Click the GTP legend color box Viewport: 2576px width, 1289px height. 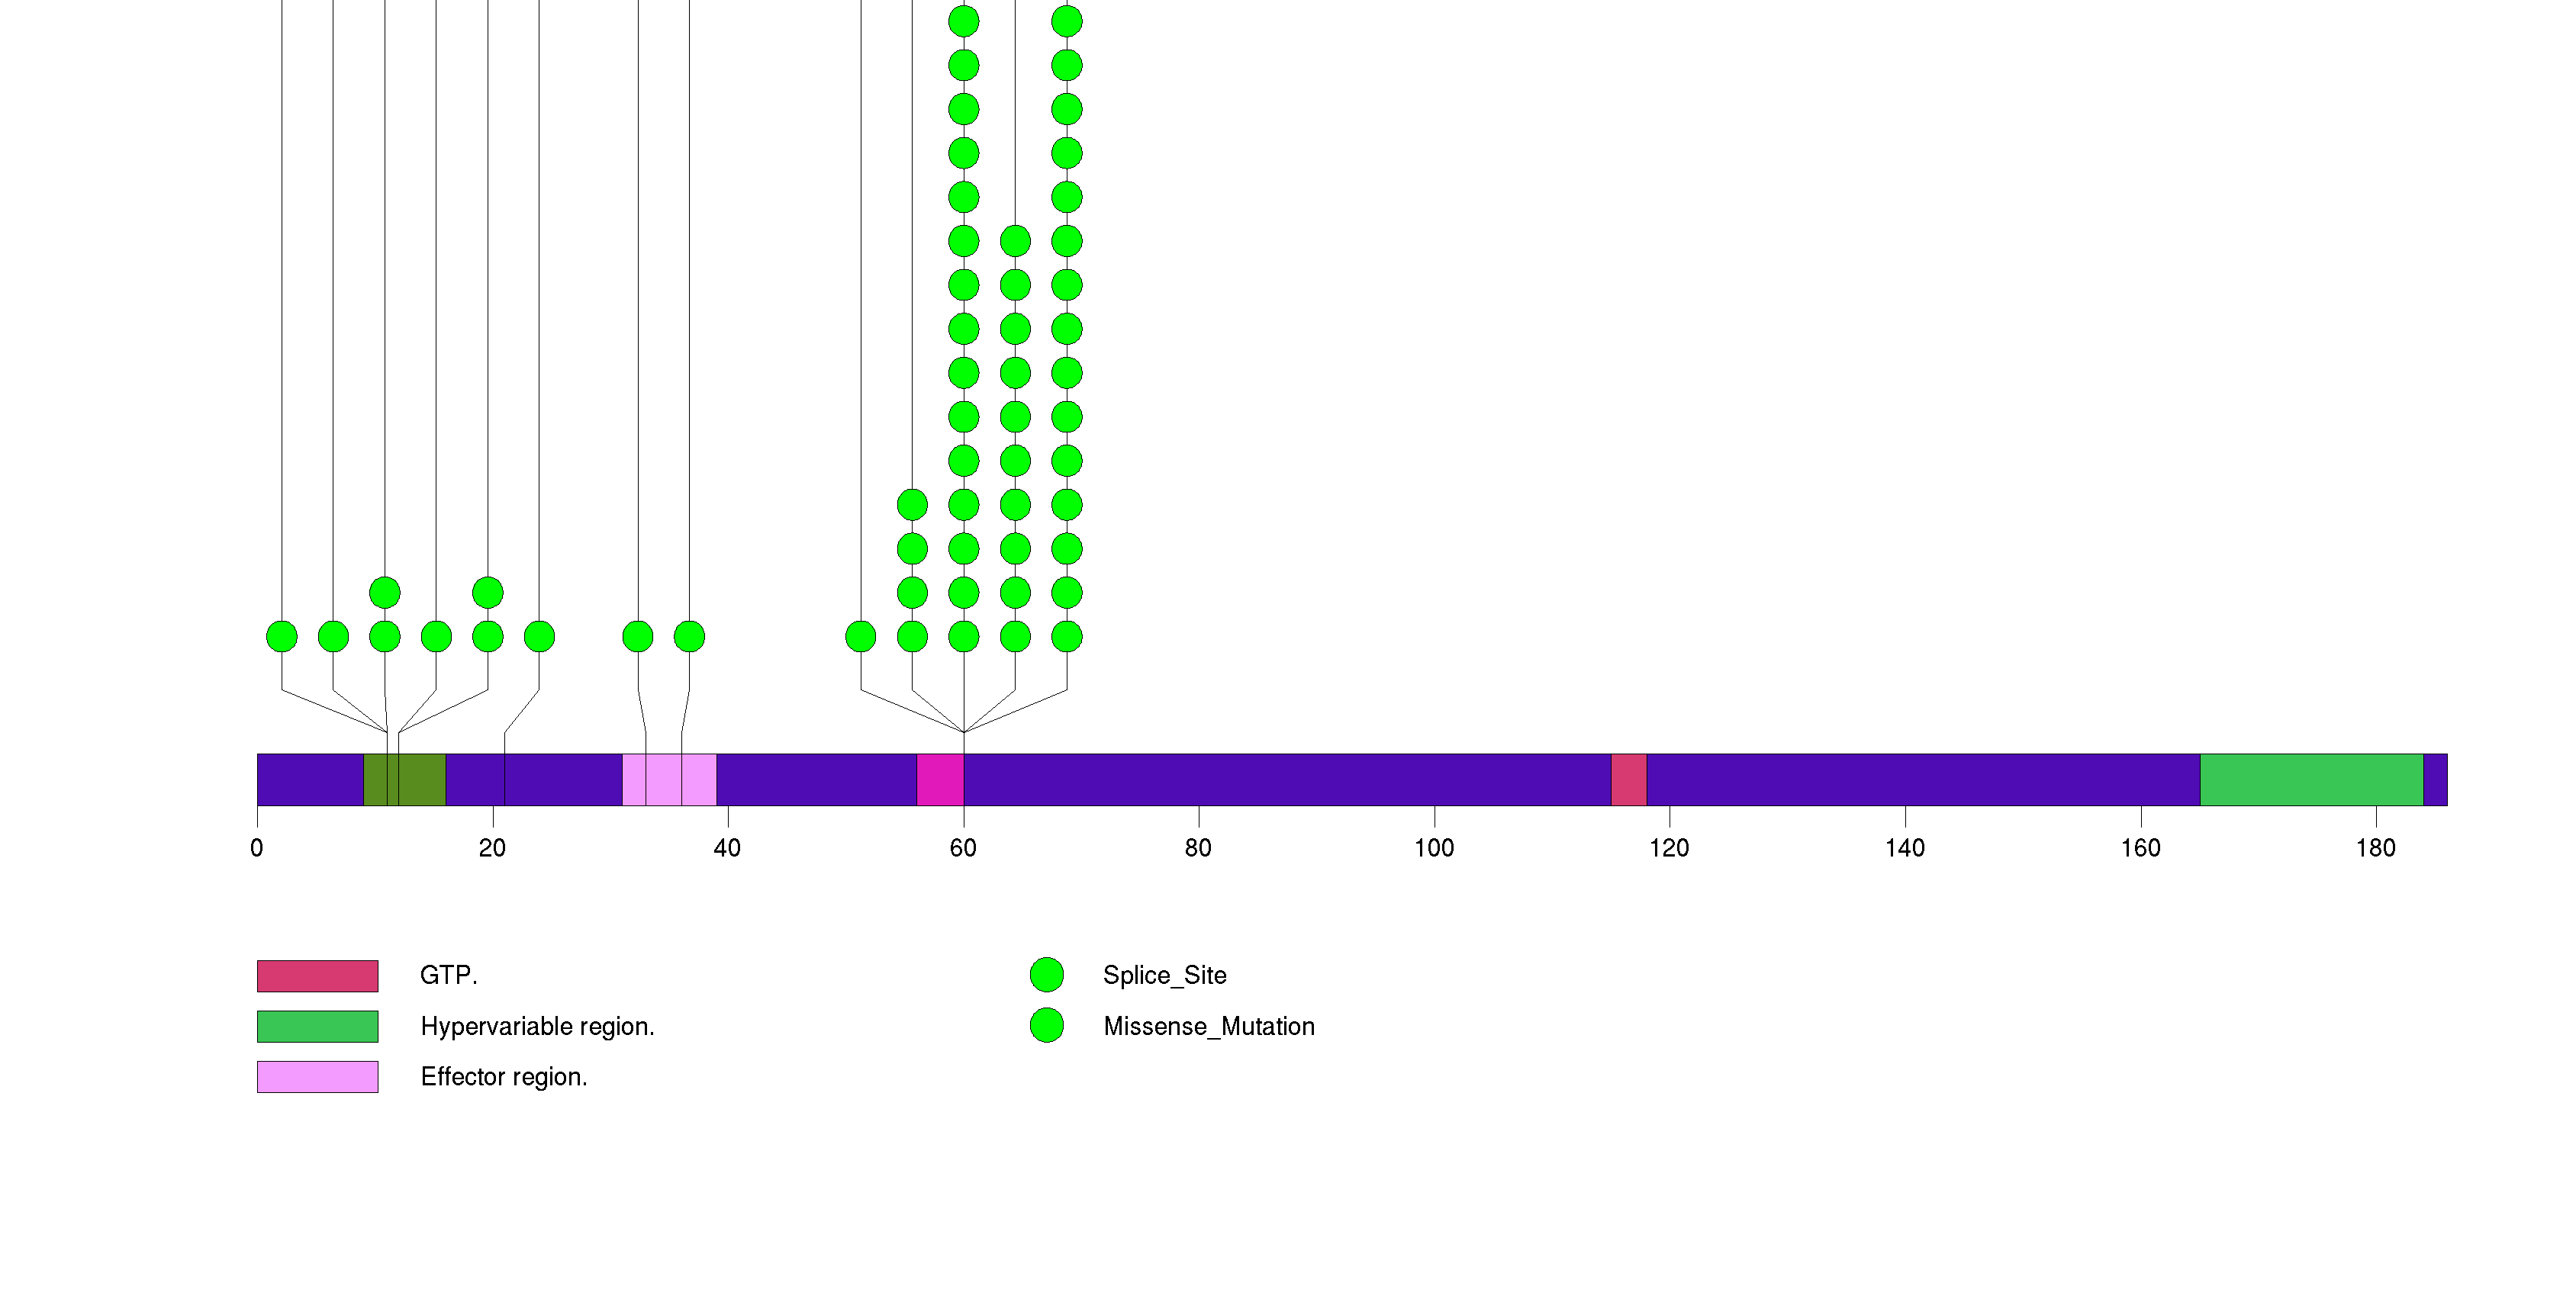click(317, 976)
